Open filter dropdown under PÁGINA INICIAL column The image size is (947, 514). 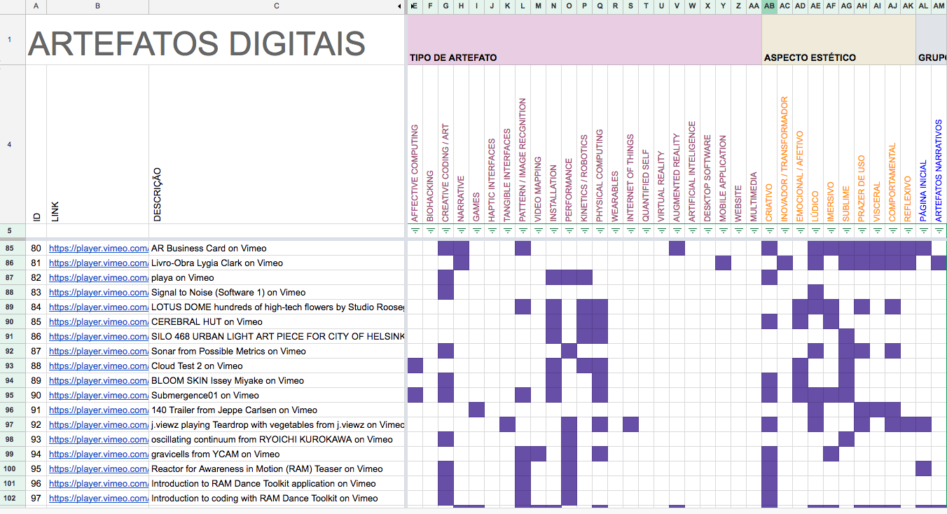pyautogui.click(x=923, y=230)
